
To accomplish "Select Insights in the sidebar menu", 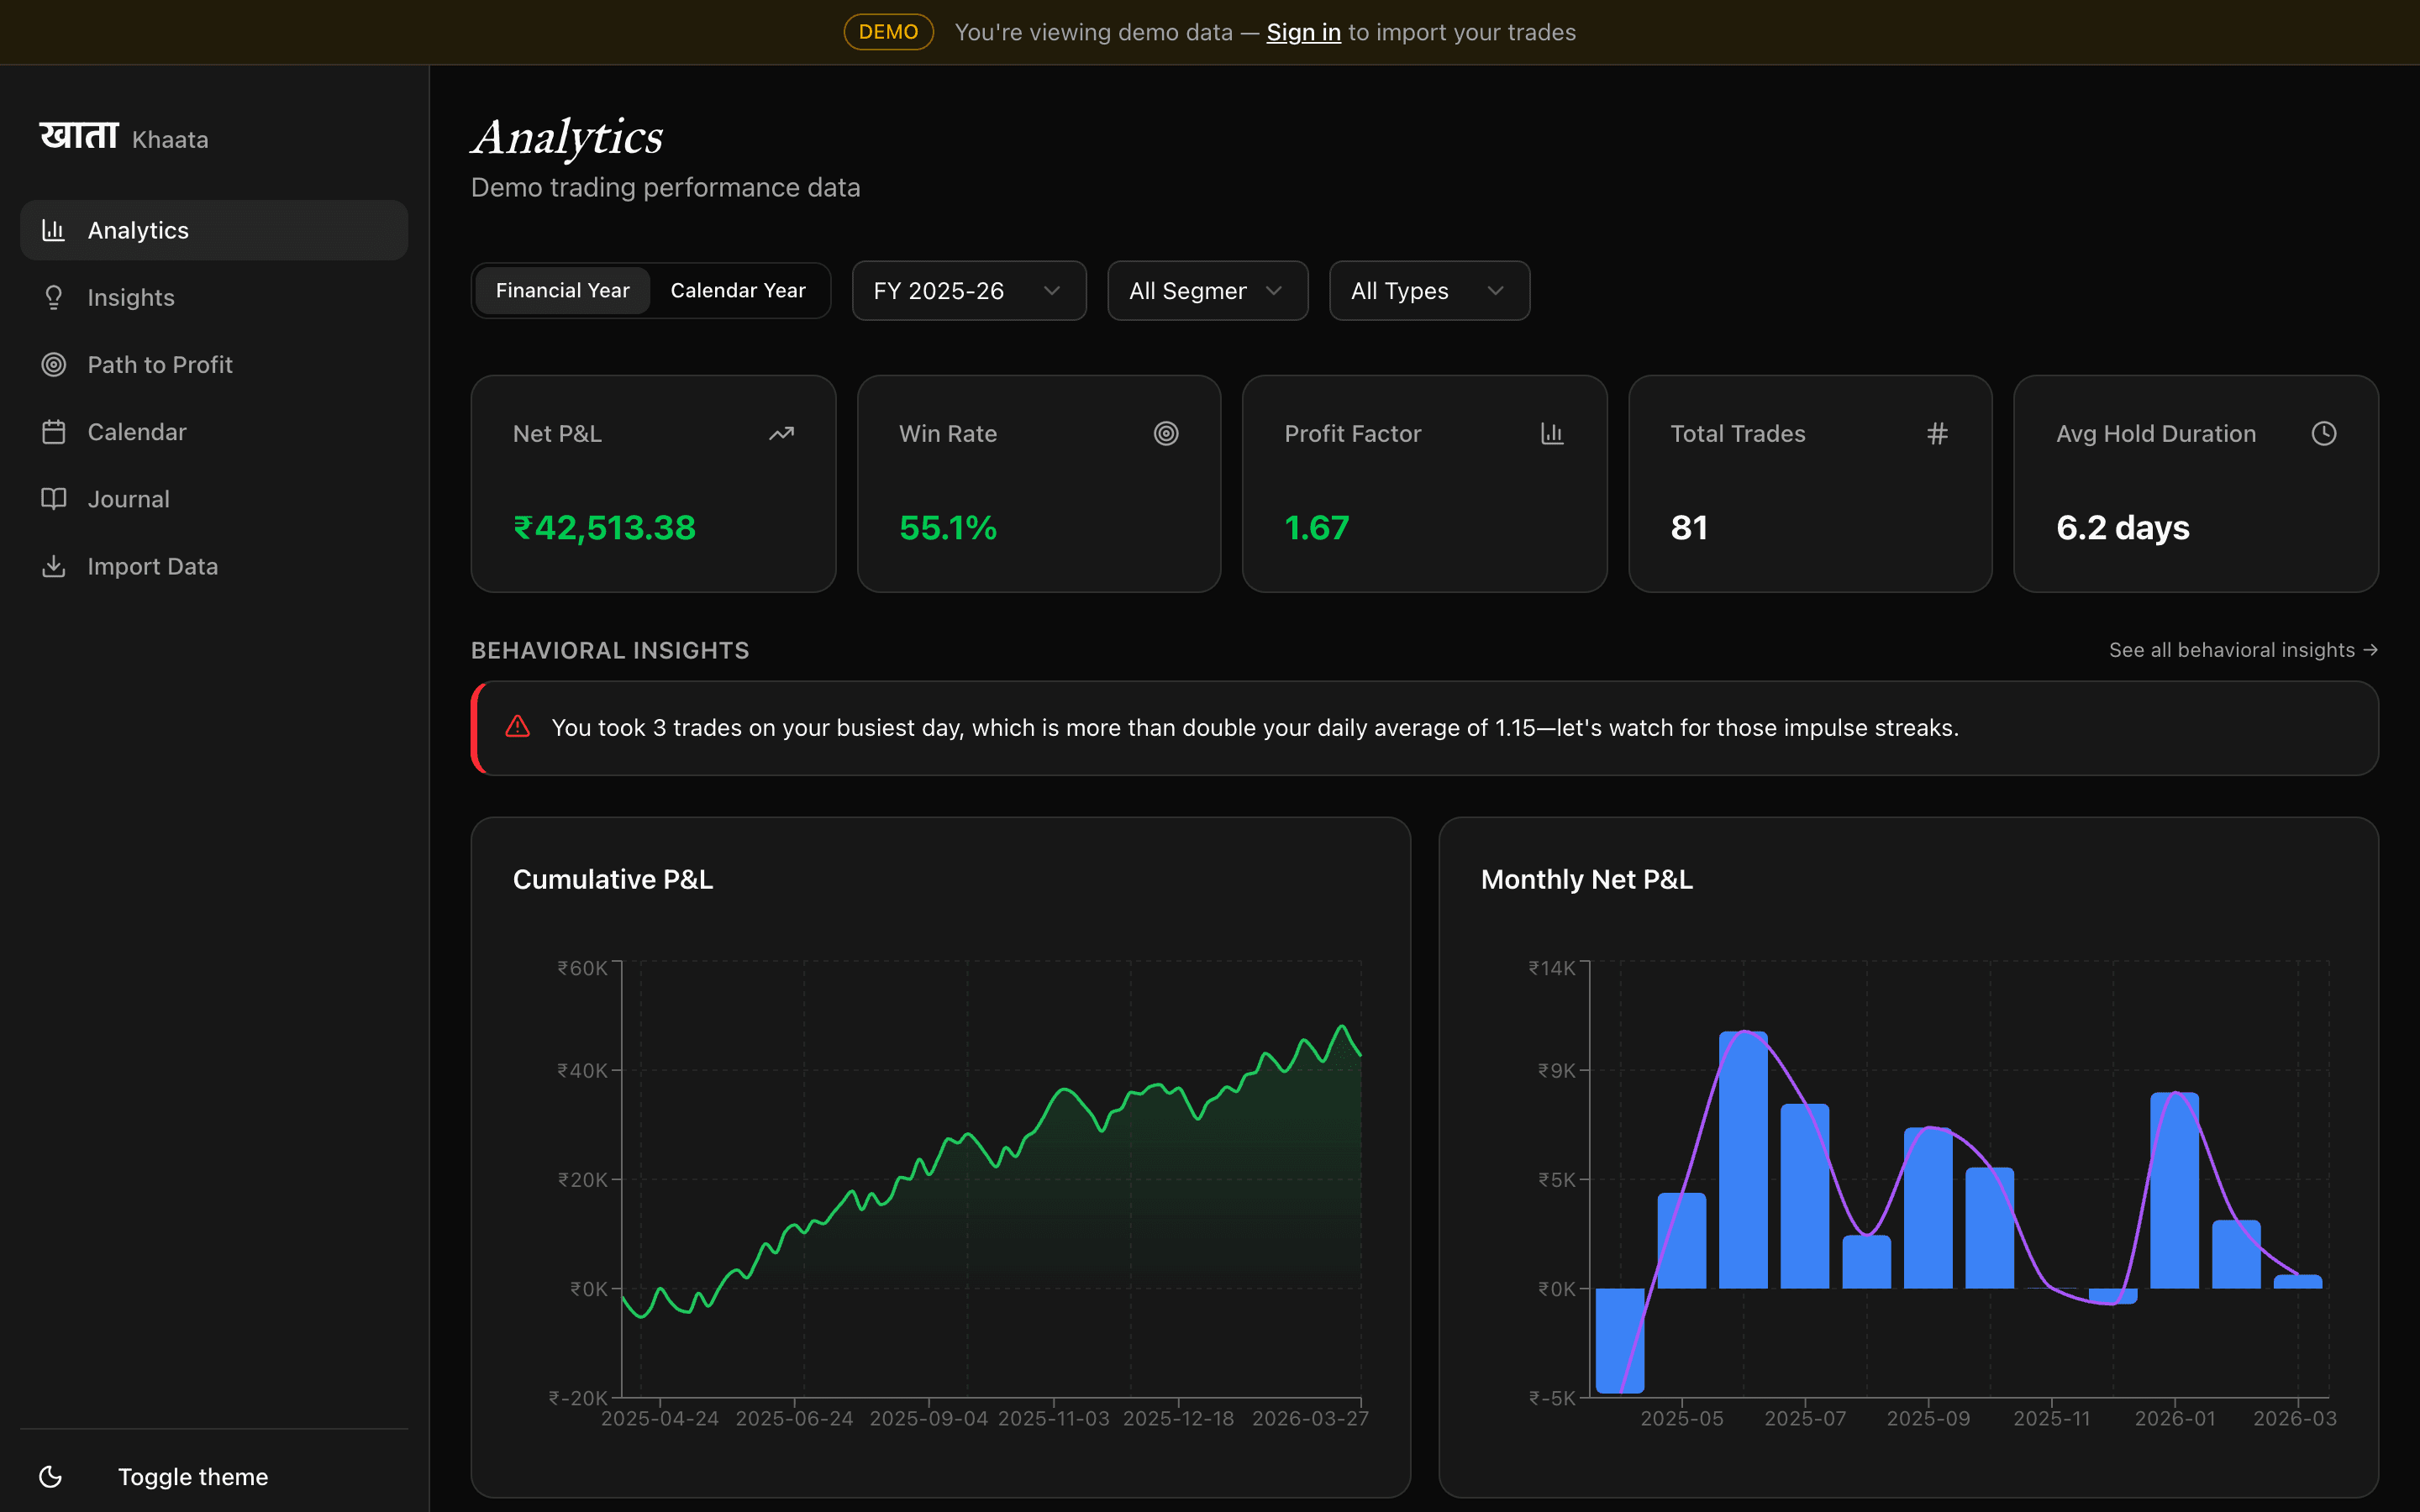I will point(131,297).
